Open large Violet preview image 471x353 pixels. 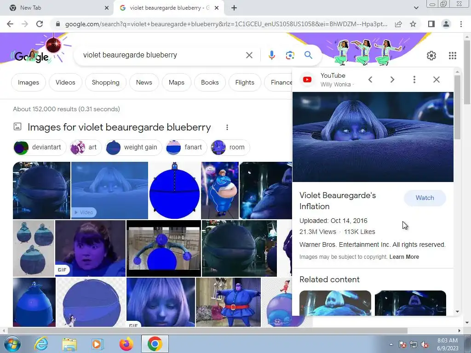[373, 137]
